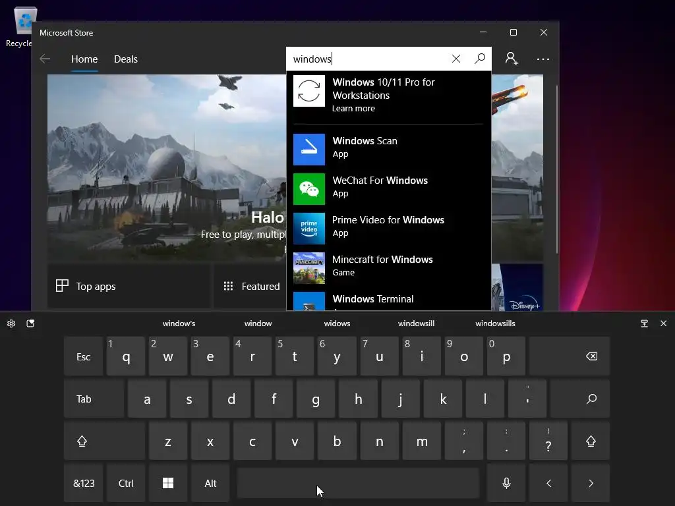Image resolution: width=675 pixels, height=506 pixels.
Task: Tap the Windows logo key
Action: (x=168, y=483)
